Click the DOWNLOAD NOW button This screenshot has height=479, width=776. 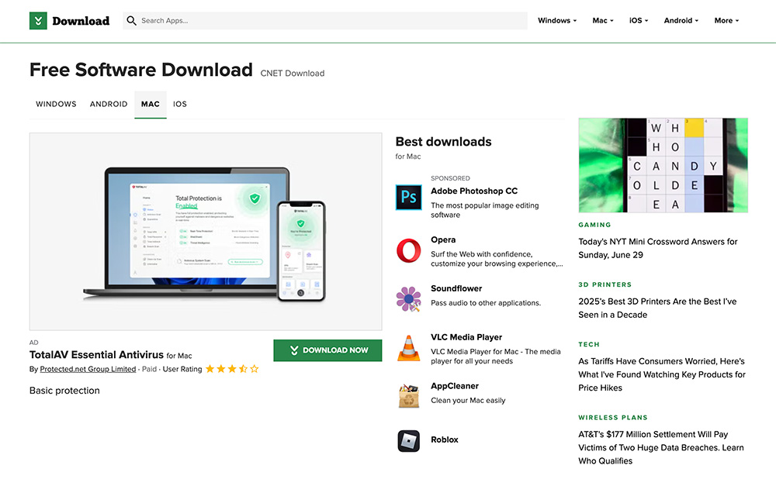point(327,350)
